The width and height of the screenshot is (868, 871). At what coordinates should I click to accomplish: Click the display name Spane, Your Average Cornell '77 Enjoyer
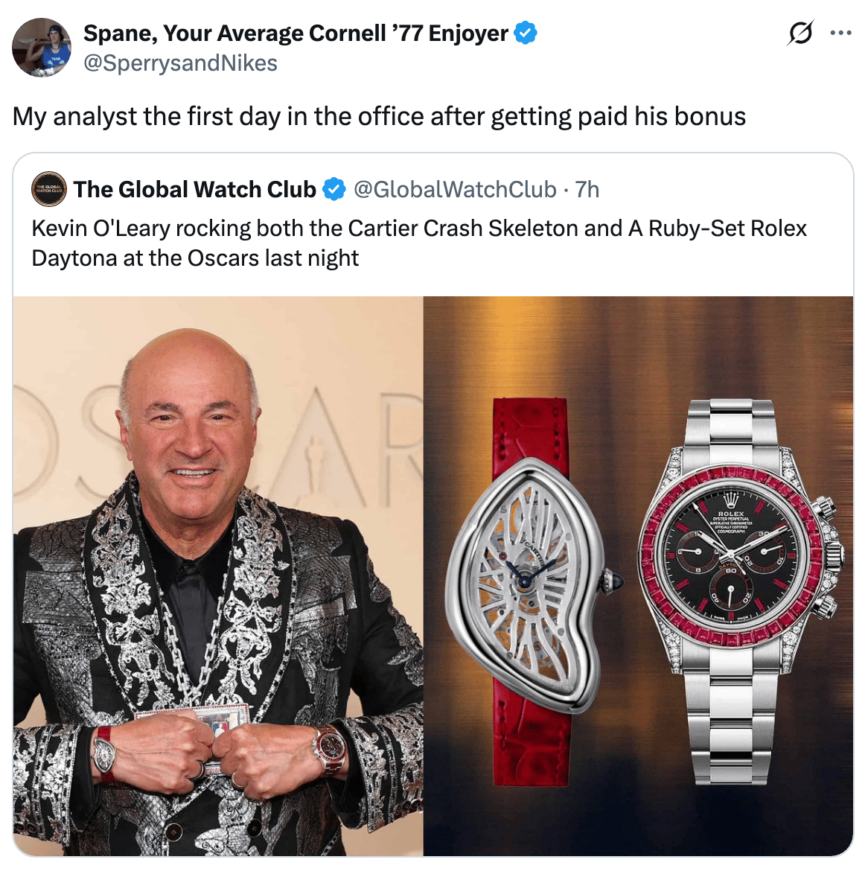tap(296, 33)
